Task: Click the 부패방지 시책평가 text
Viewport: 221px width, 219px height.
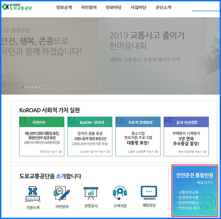Action: coord(186,133)
